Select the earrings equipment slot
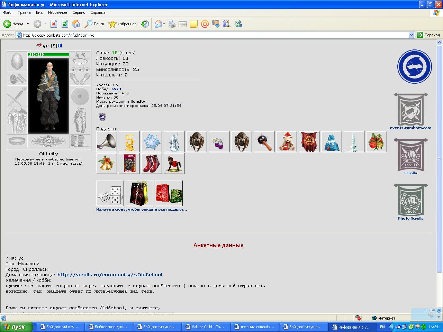Viewport: 443px width, 332px height. pyautogui.click(x=80, y=55)
